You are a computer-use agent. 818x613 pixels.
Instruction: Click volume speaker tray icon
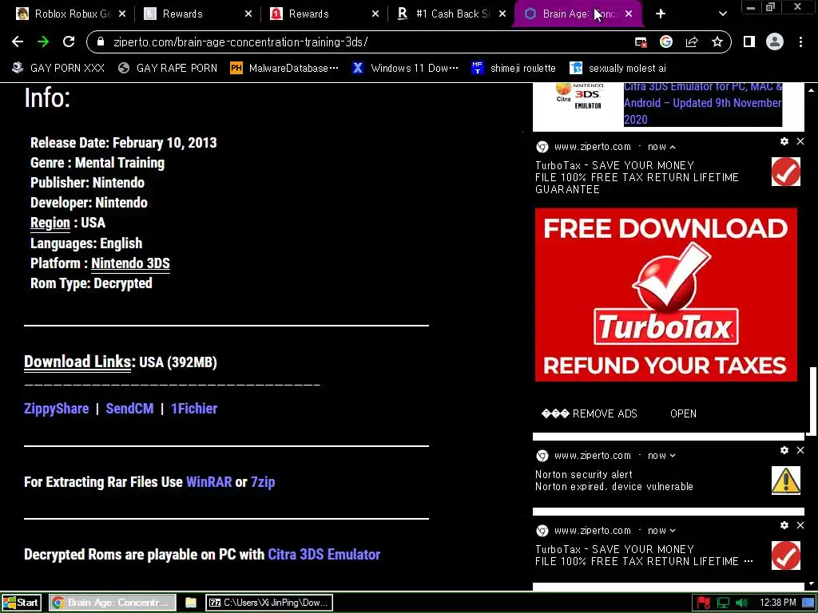click(x=741, y=603)
